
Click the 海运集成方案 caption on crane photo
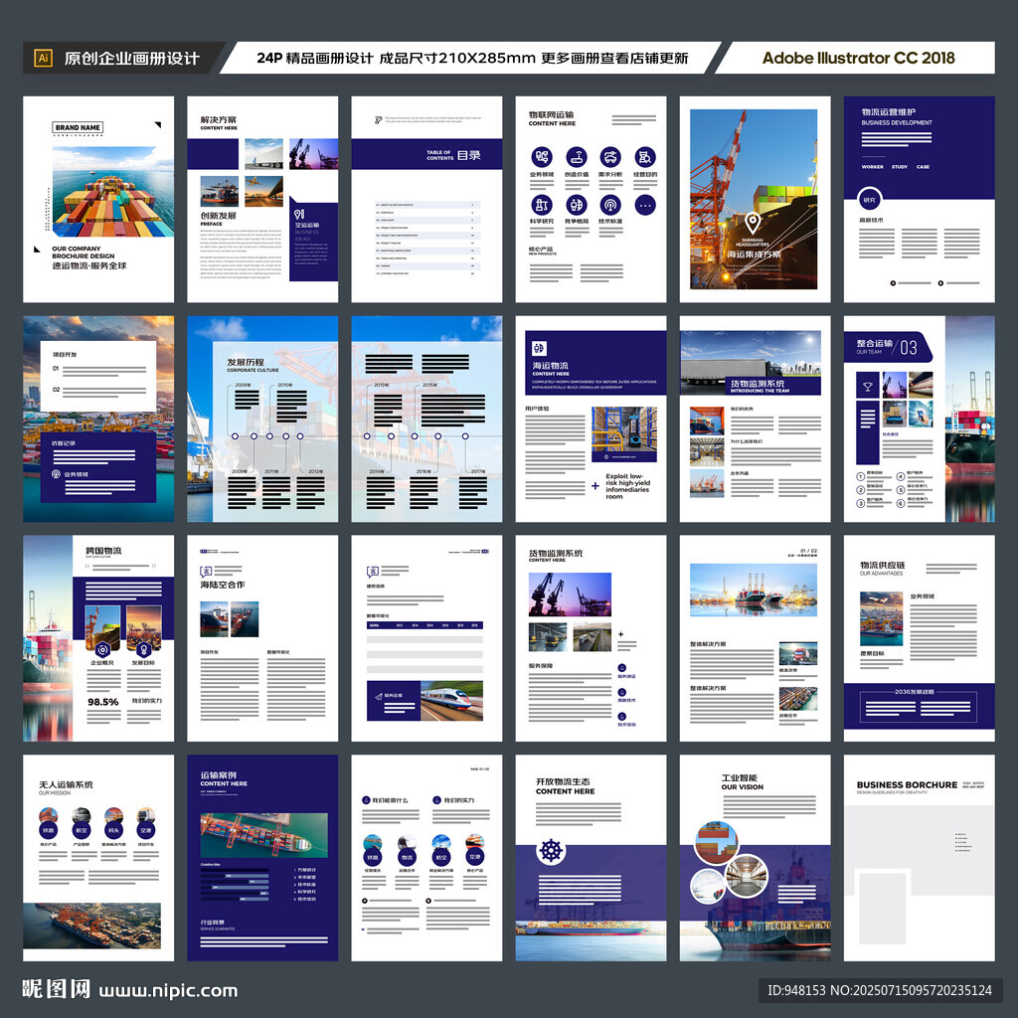pos(754,254)
